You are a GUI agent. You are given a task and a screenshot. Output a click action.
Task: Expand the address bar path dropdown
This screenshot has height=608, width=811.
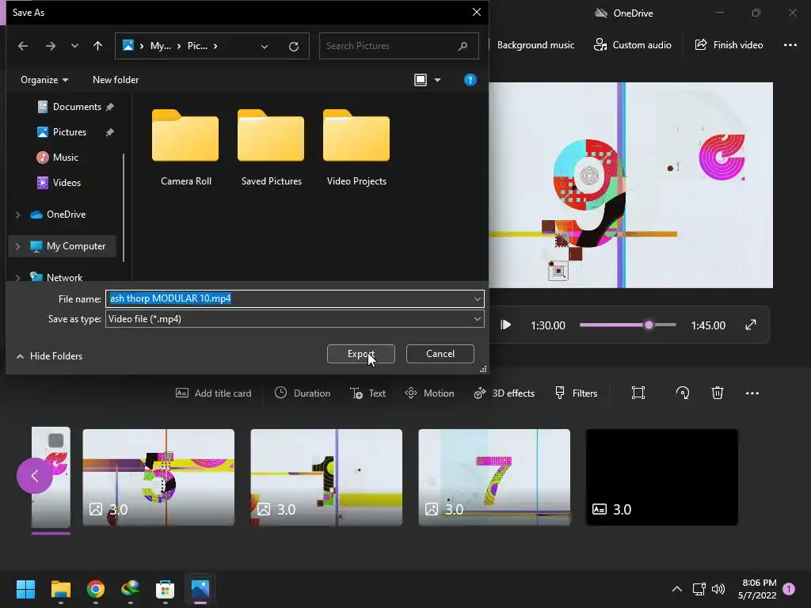click(x=265, y=47)
